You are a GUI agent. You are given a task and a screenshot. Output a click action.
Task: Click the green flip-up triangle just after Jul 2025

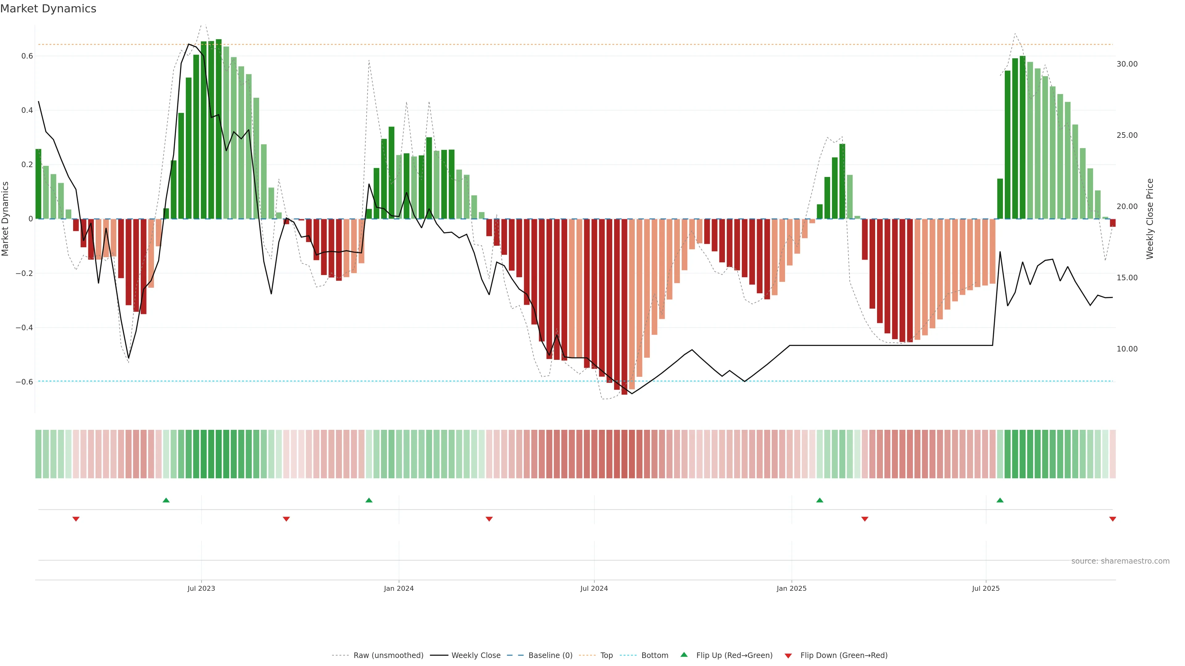(1000, 500)
